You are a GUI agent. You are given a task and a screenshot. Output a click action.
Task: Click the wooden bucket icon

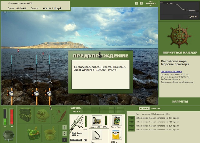[51, 133]
